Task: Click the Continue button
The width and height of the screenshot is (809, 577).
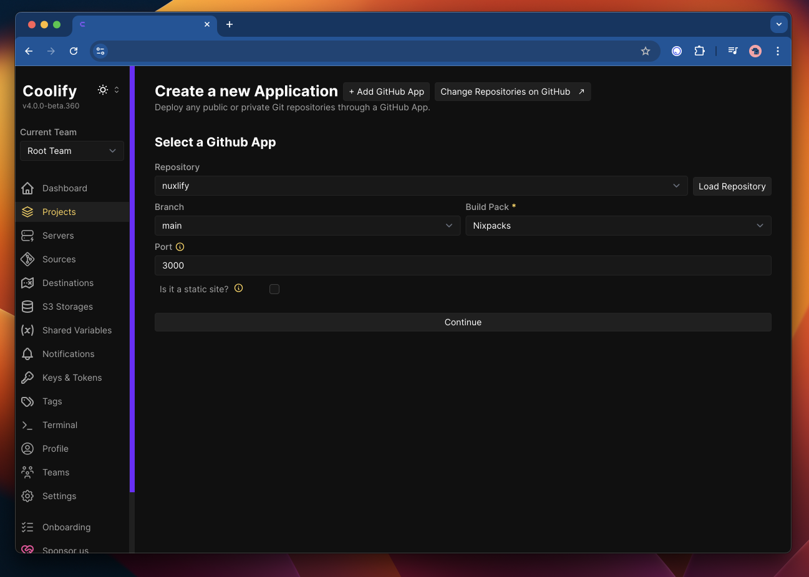Action: coord(463,322)
